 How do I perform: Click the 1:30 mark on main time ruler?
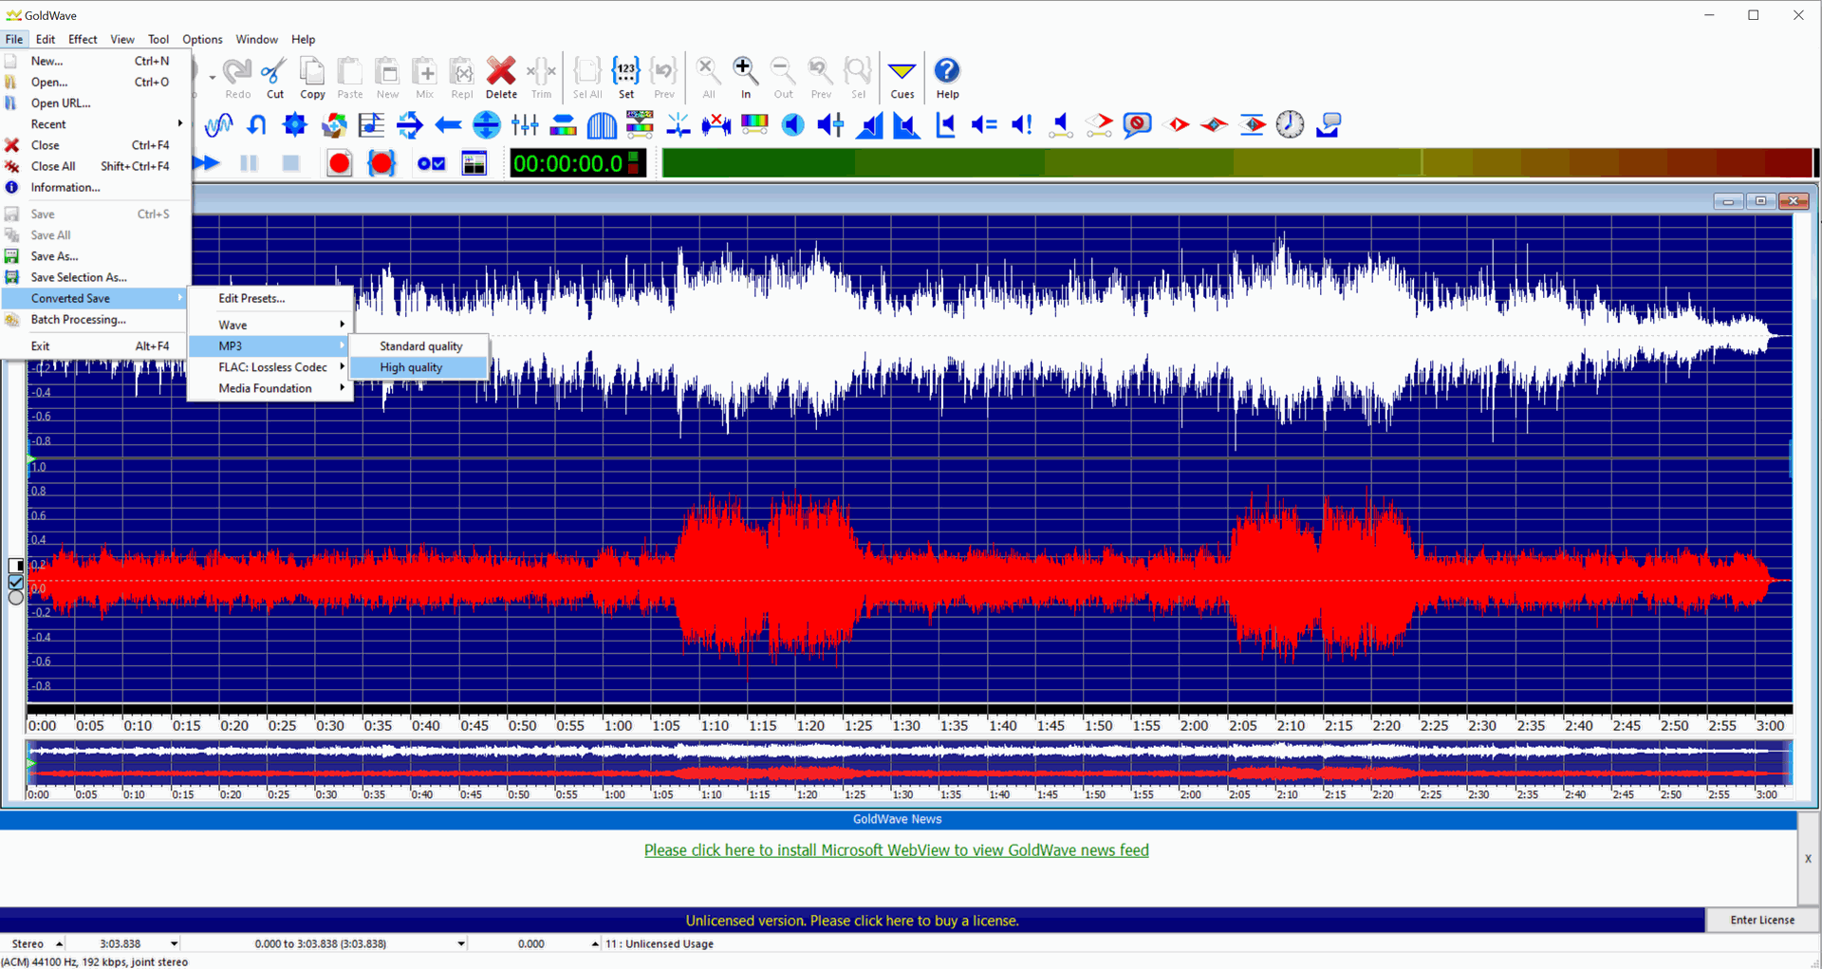(x=906, y=725)
